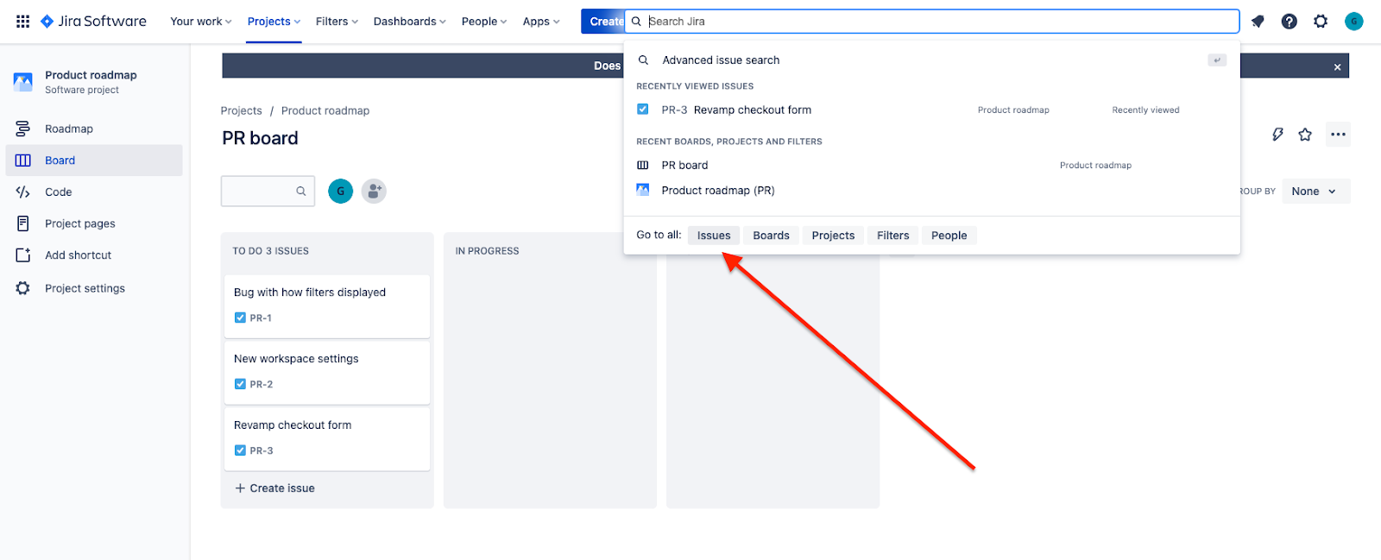
Task: Open the Bug with how filters displayed card
Action: pos(327,306)
